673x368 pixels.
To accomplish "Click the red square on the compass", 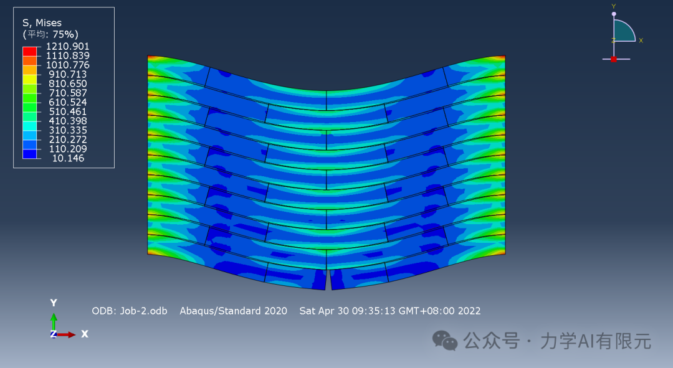I will [x=614, y=59].
